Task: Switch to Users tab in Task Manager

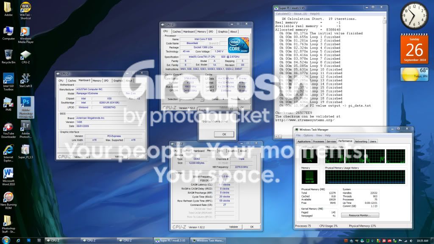Action: click(373, 141)
